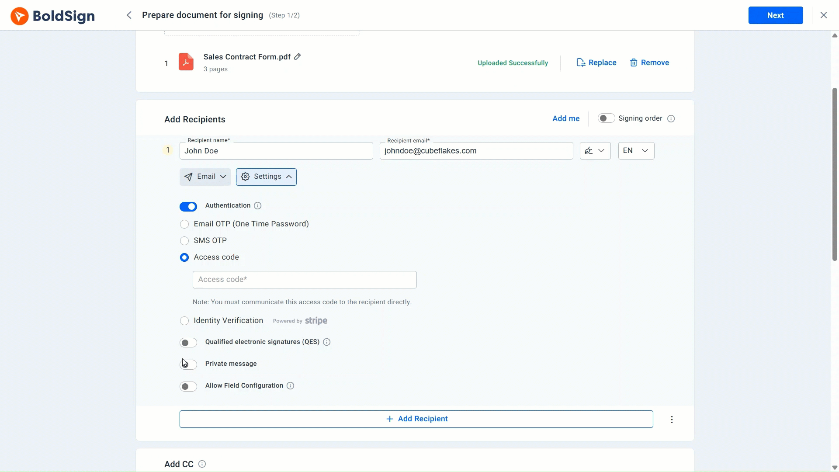
Task: Expand the Email delivery method dropdown
Action: tap(205, 177)
